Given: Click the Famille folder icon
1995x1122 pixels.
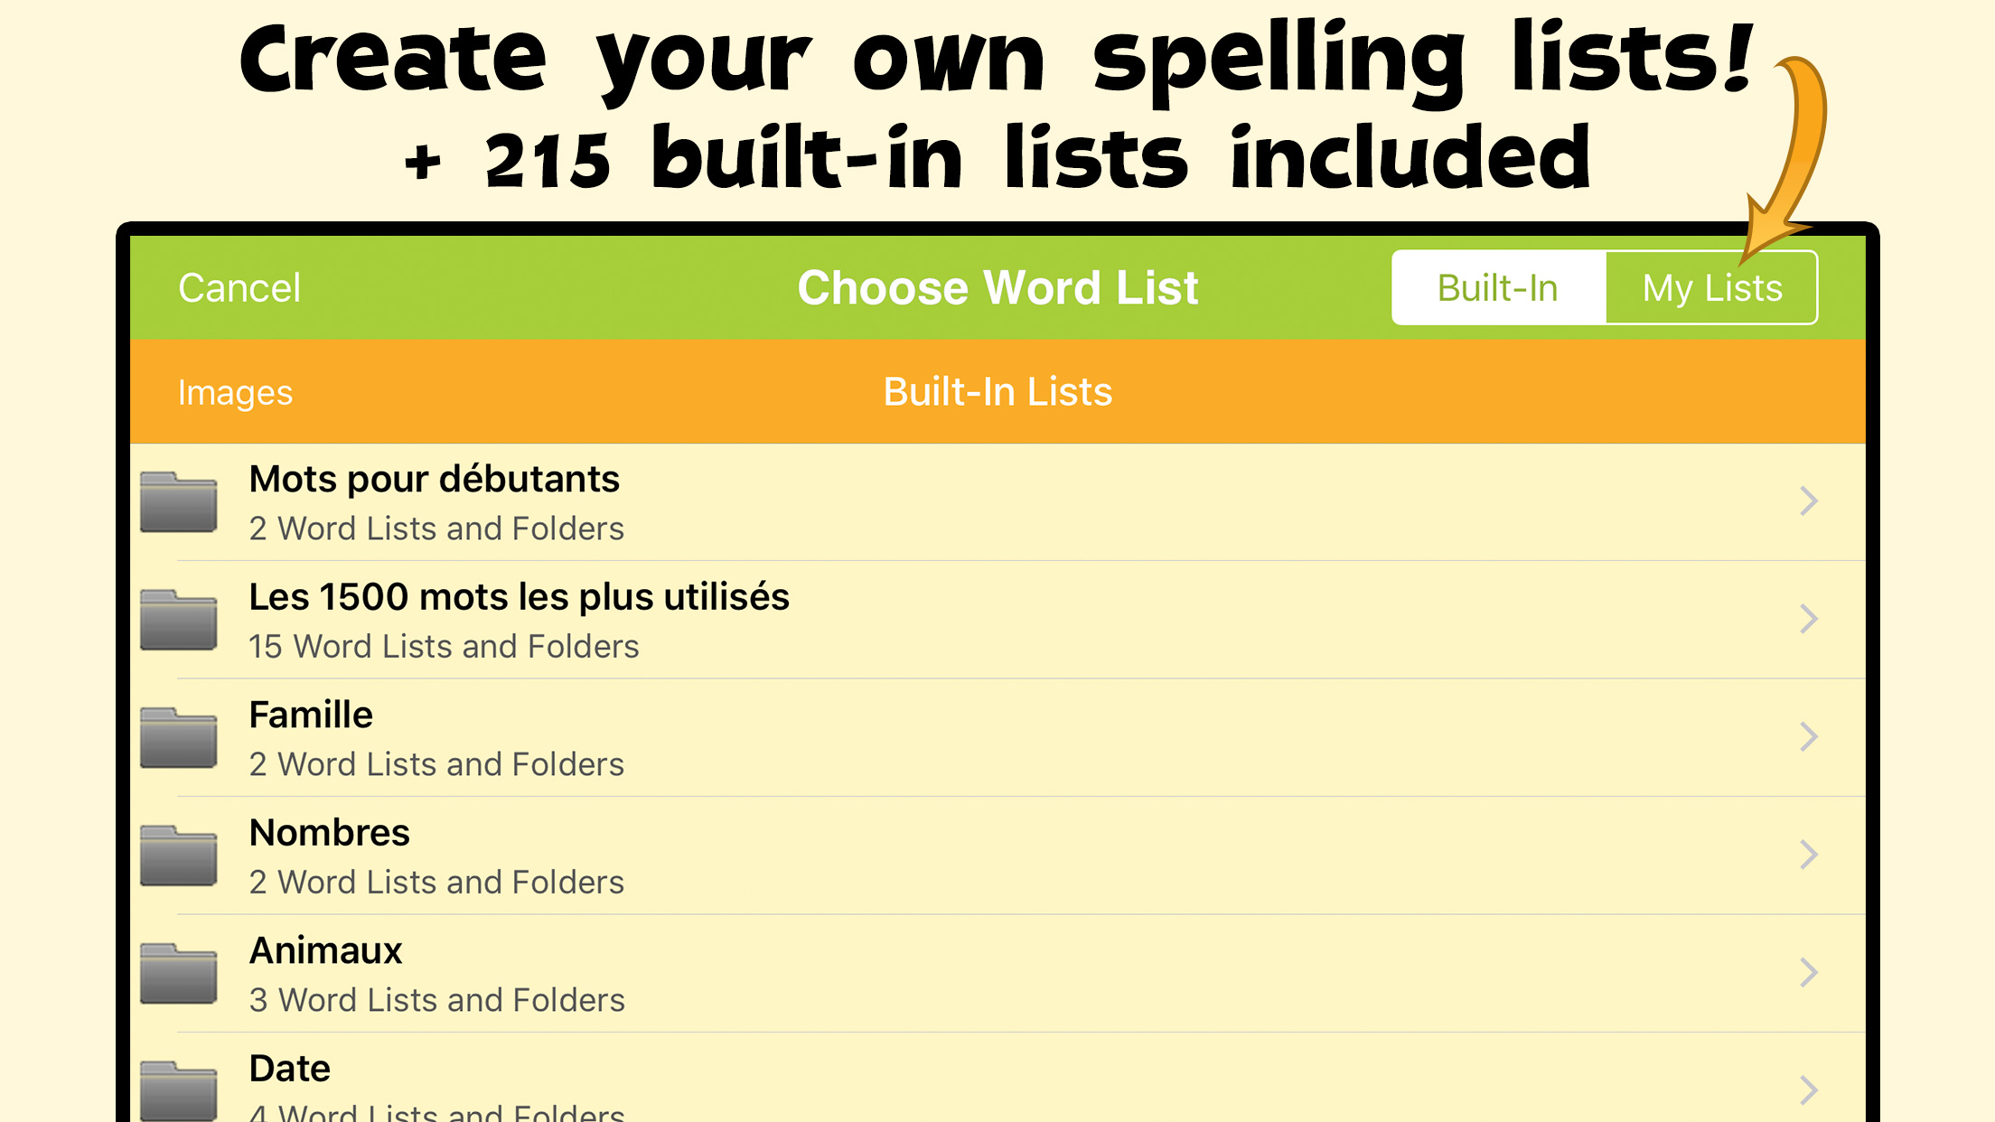Looking at the screenshot, I should 179,738.
